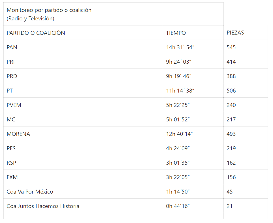The image size is (273, 223).
Task: Click the 'TIEMPO' column header
Action: pyautogui.click(x=176, y=33)
